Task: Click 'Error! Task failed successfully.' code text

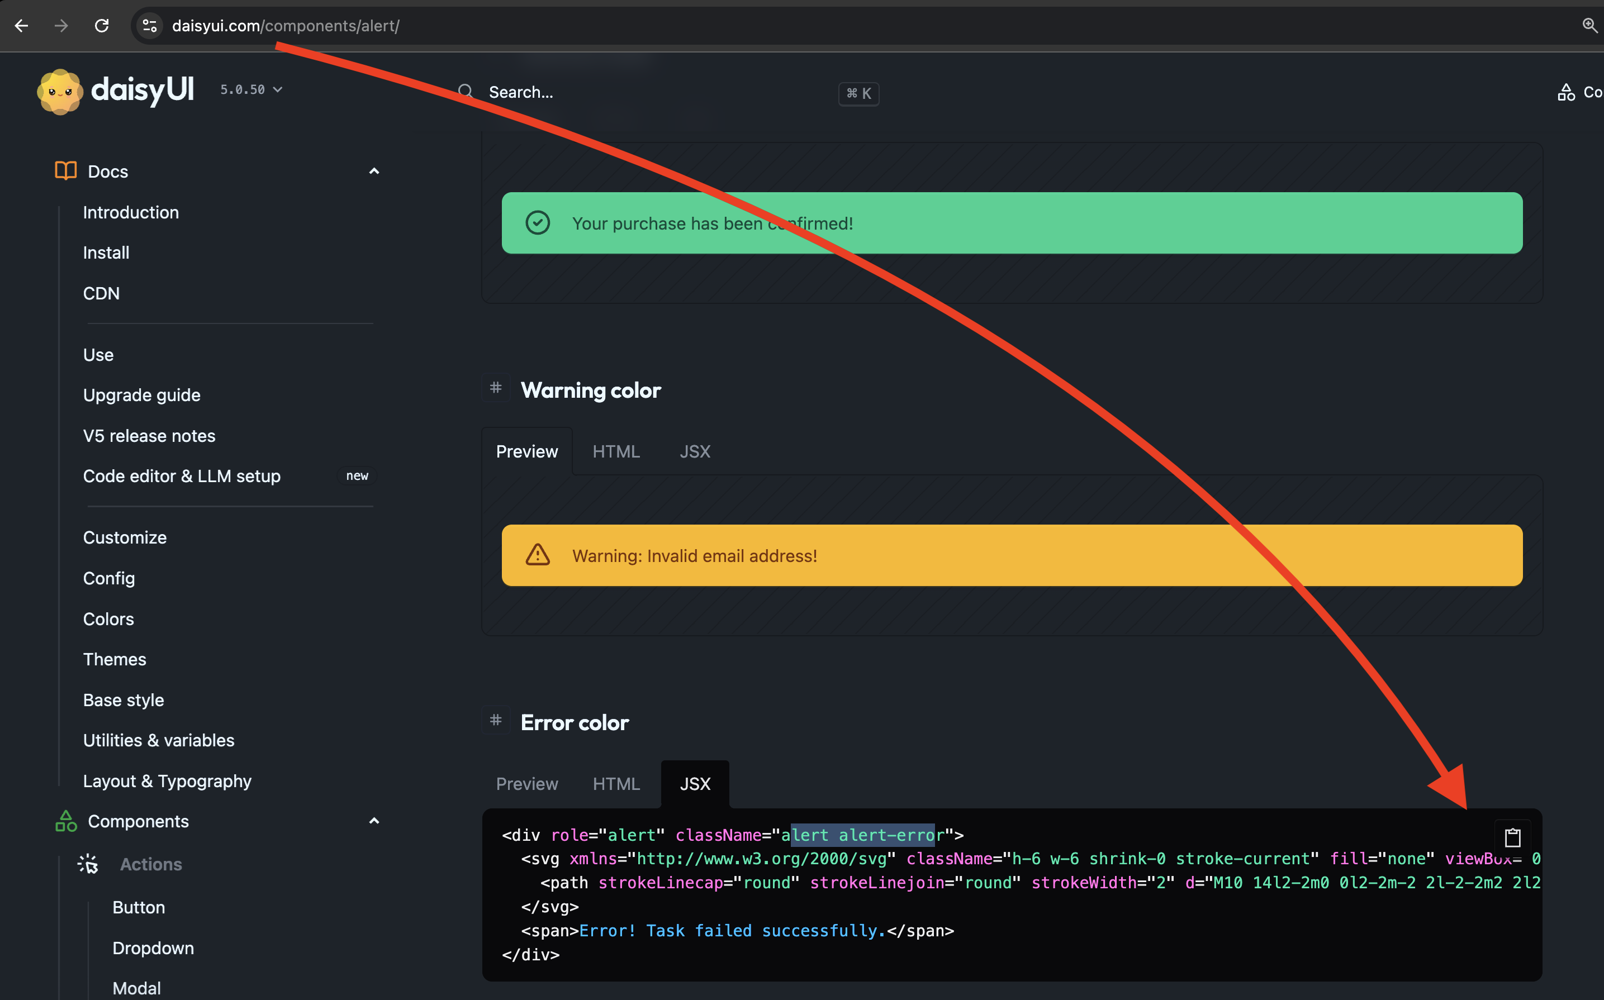Action: click(732, 931)
